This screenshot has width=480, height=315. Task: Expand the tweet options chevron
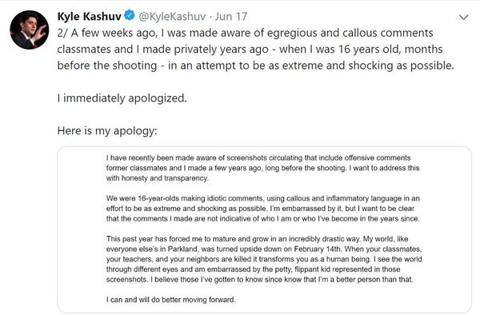pyautogui.click(x=464, y=18)
